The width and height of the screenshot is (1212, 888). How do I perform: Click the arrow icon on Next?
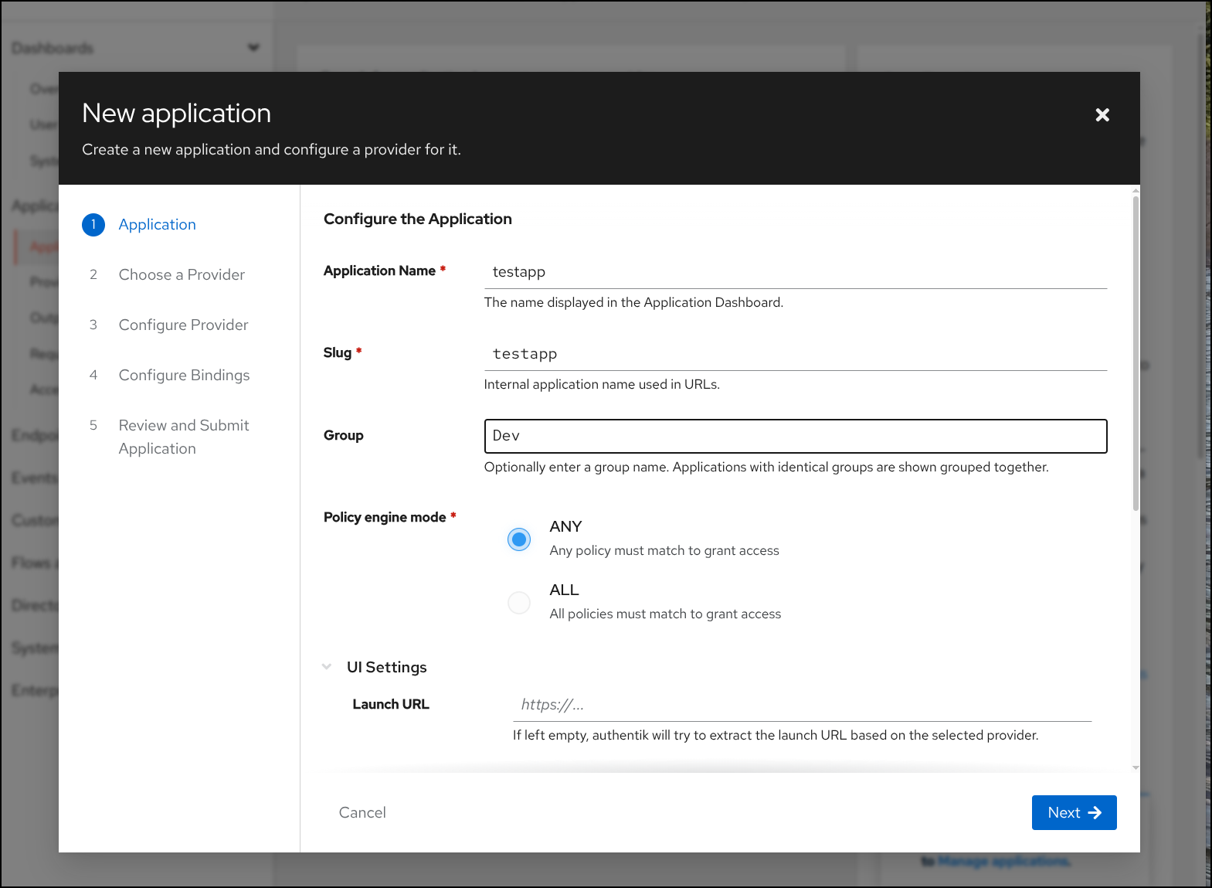[1095, 812]
